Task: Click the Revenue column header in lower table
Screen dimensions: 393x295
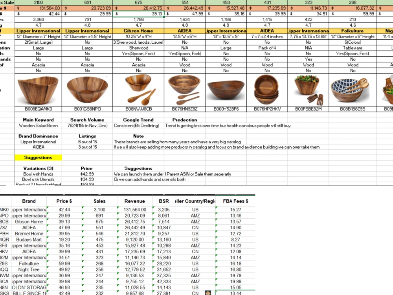Action: [x=134, y=201]
